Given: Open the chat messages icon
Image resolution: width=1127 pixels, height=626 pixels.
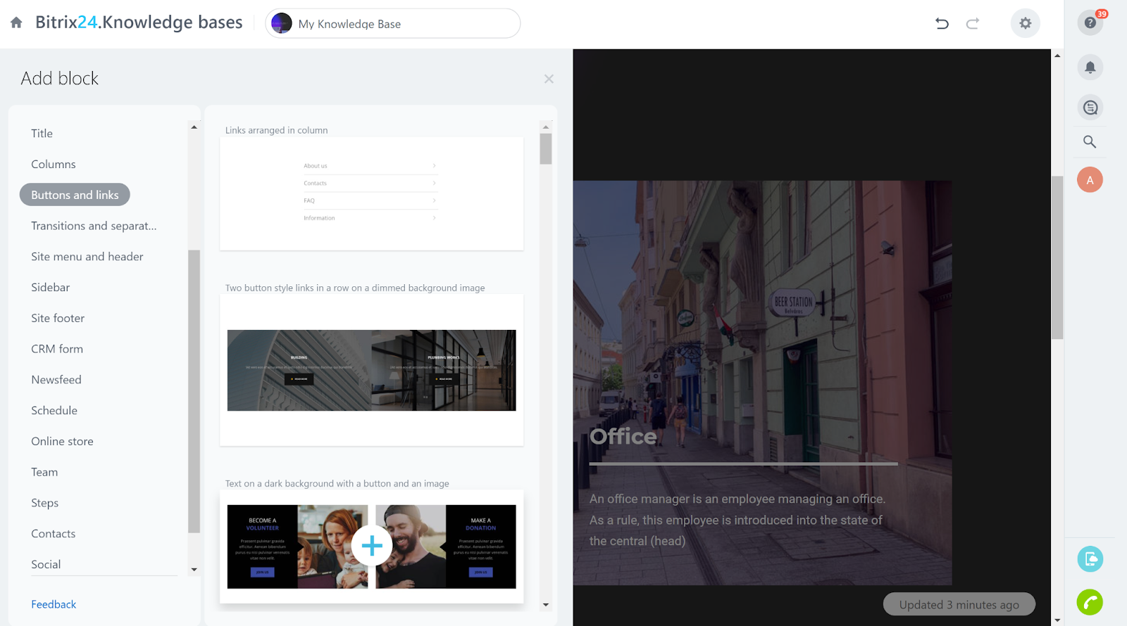Looking at the screenshot, I should (1090, 108).
